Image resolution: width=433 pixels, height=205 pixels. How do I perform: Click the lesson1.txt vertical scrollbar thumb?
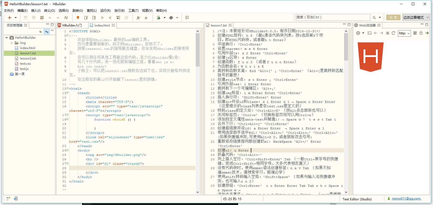[346, 47]
